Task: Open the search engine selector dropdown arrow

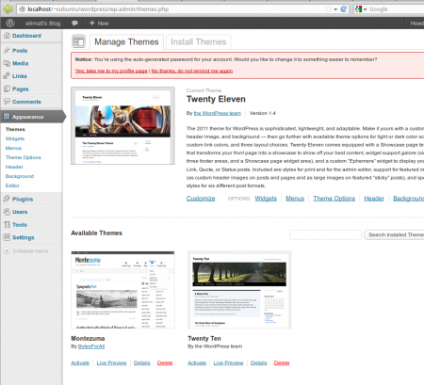Action: pyautogui.click(x=365, y=9)
